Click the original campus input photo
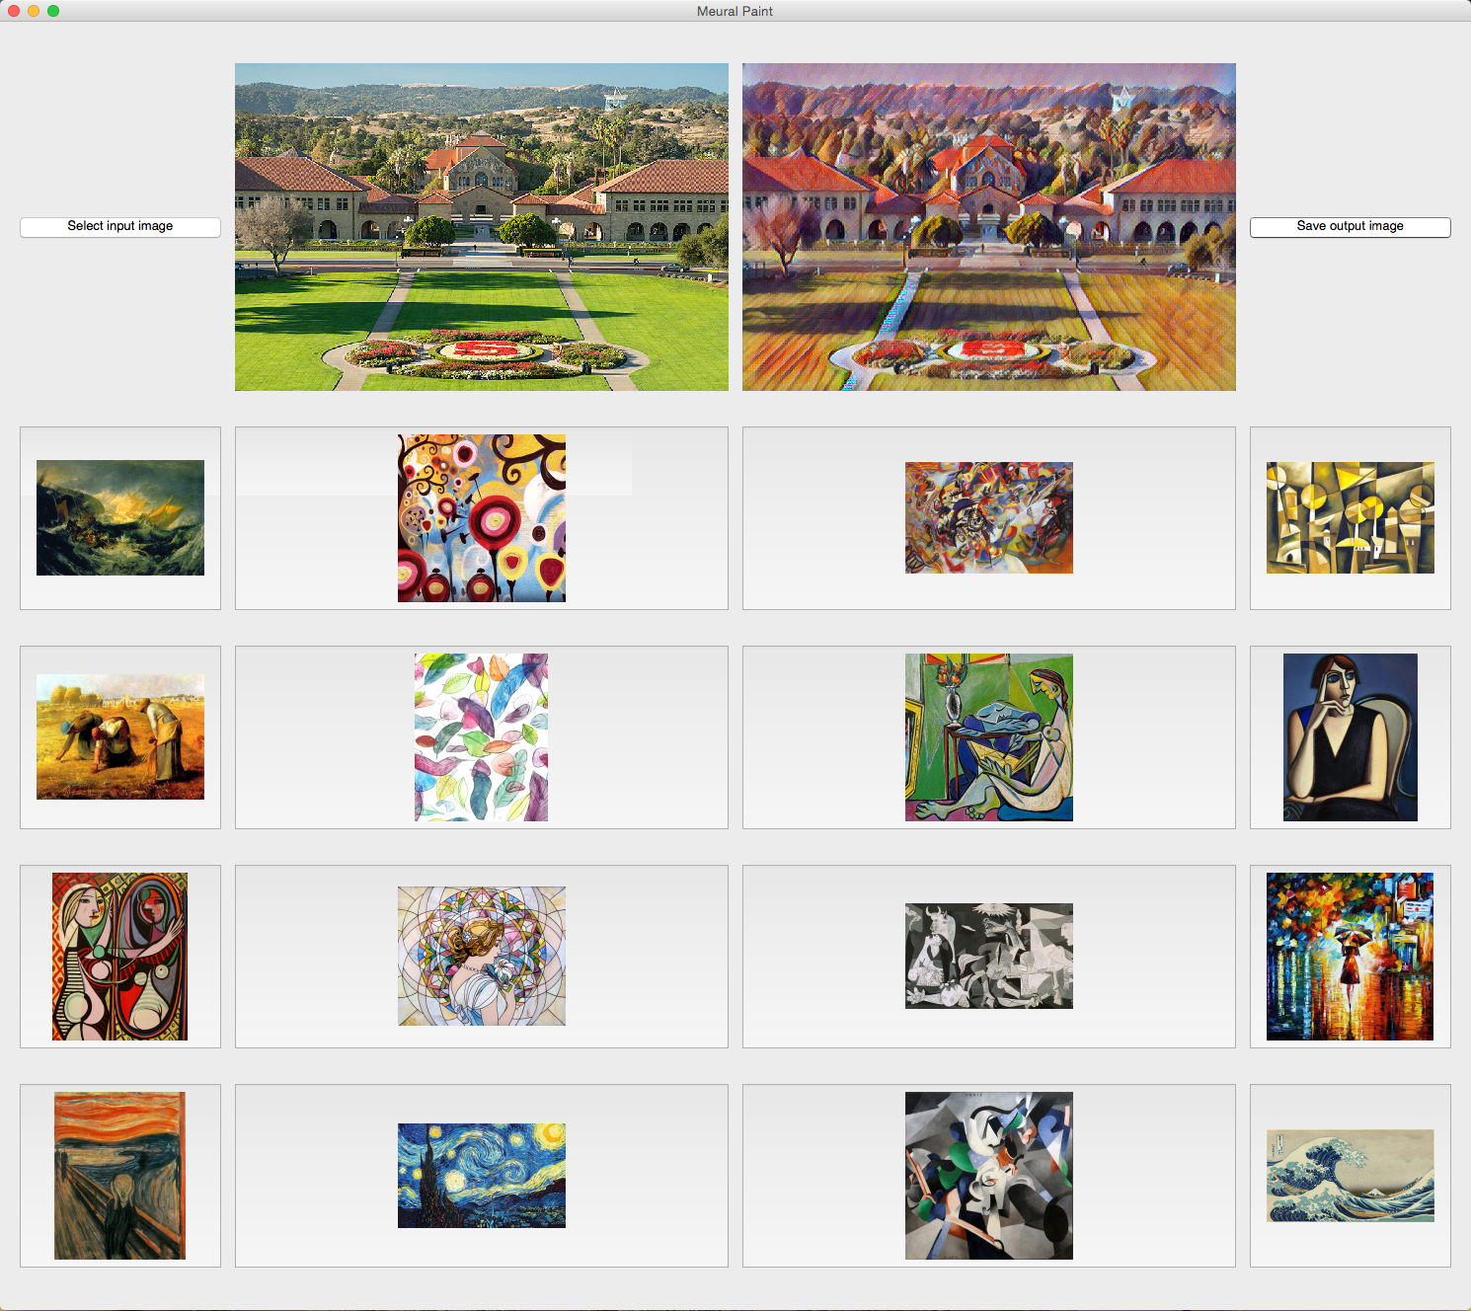Viewport: 1471px width, 1311px height. tap(482, 227)
